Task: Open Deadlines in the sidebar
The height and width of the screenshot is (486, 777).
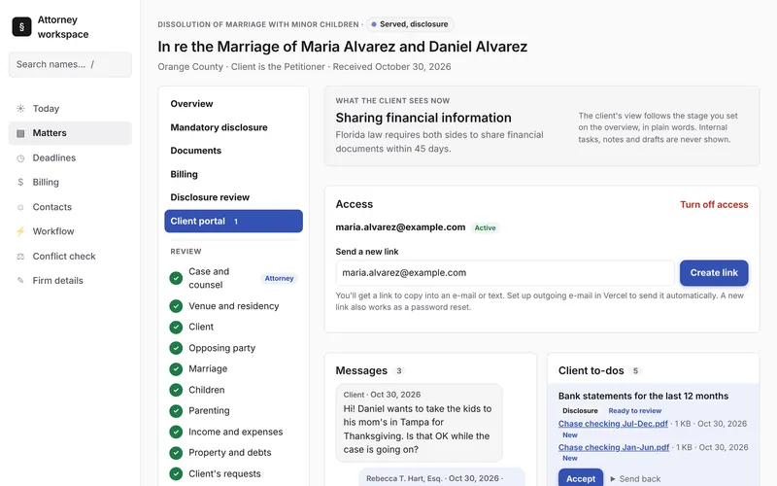Action: pos(70,158)
